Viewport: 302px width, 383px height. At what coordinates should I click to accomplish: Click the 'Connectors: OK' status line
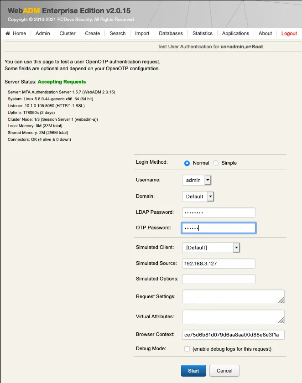pos(39,140)
